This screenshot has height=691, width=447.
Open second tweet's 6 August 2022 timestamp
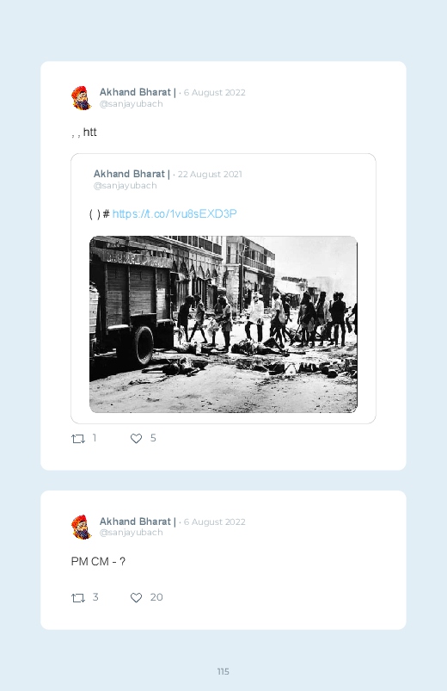(214, 521)
